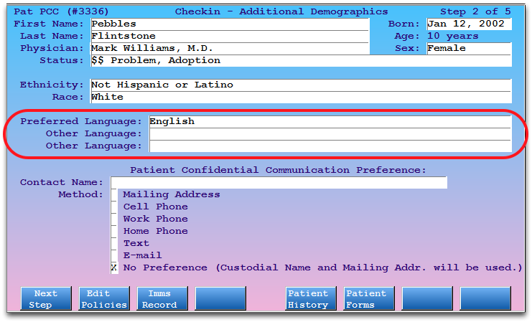Click the Contact Name input field
Screen dimensions: 532x322
[279, 183]
